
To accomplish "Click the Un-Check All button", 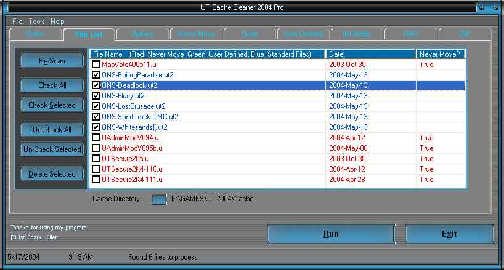I will [52, 130].
